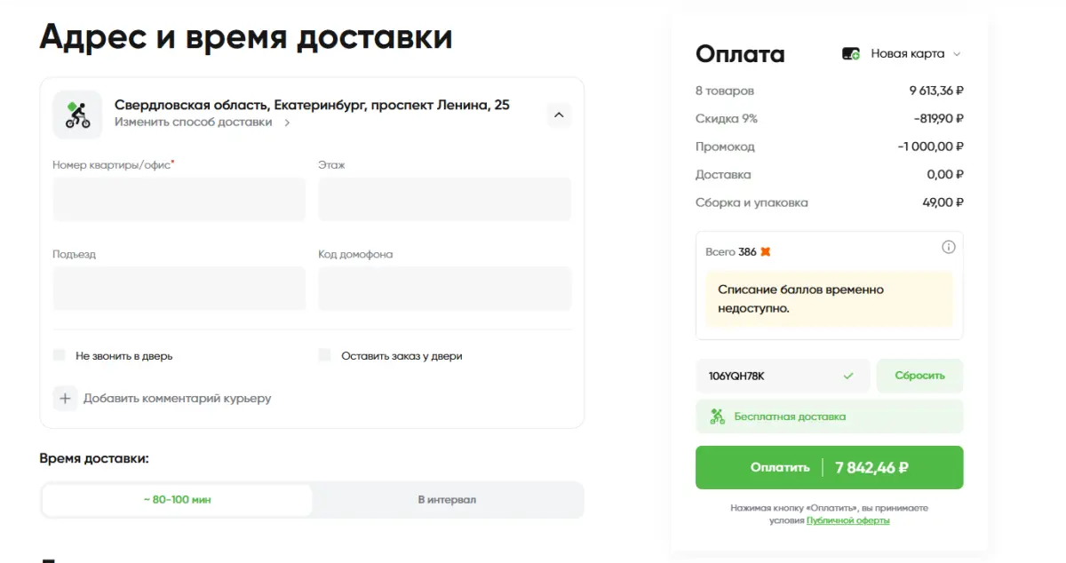The height and width of the screenshot is (563, 1066).
Task: Click the 'Время доставки:' label
Action: coord(94,458)
